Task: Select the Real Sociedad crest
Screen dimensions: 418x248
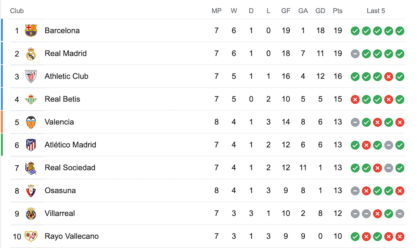Action: click(x=31, y=168)
